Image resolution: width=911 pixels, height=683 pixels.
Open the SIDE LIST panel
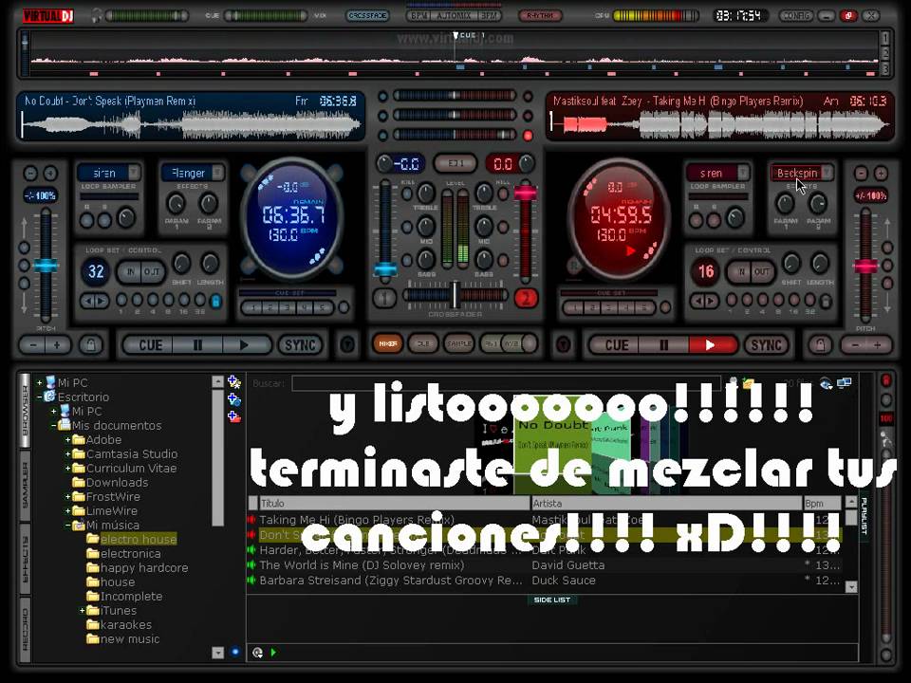pos(552,600)
